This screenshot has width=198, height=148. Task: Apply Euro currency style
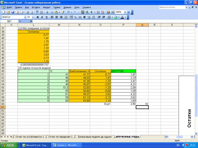tap(84, 17)
